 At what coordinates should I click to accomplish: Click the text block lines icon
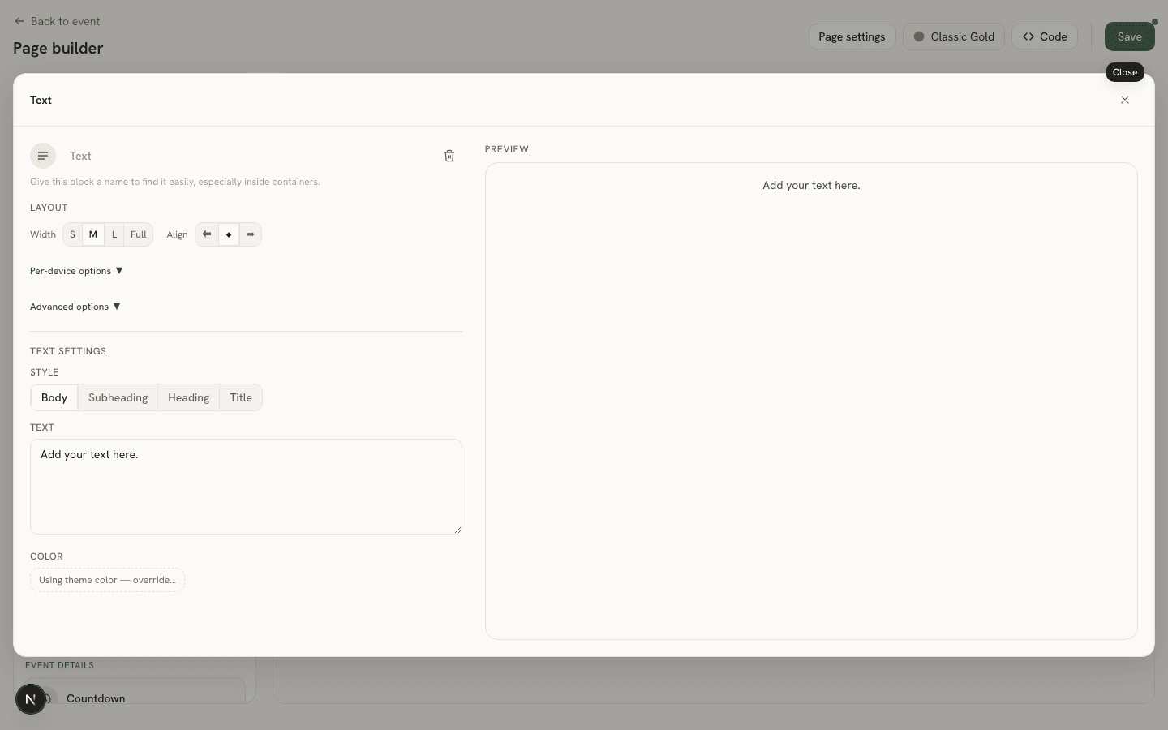[43, 156]
